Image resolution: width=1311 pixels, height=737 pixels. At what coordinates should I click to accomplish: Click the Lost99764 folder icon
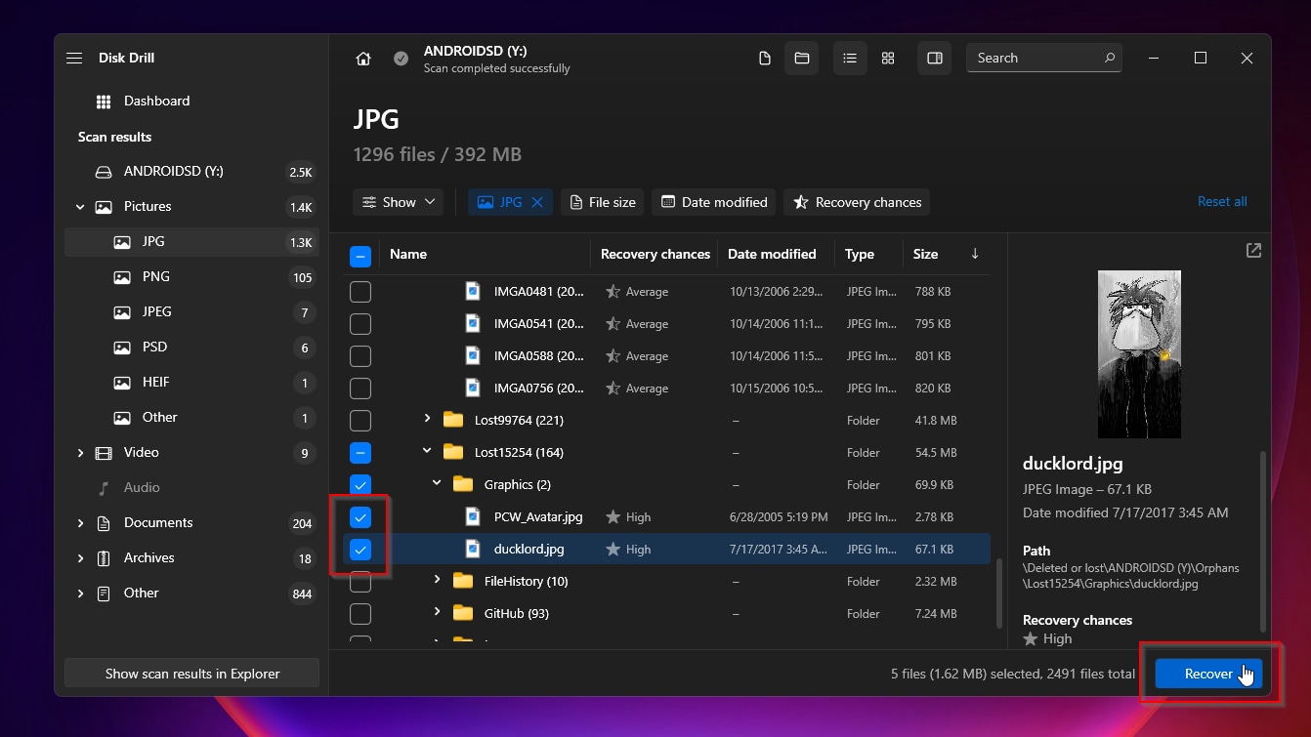coord(453,420)
